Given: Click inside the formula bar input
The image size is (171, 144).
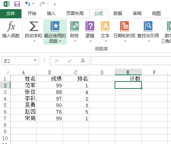Looking at the screenshot, I should pos(131,61).
